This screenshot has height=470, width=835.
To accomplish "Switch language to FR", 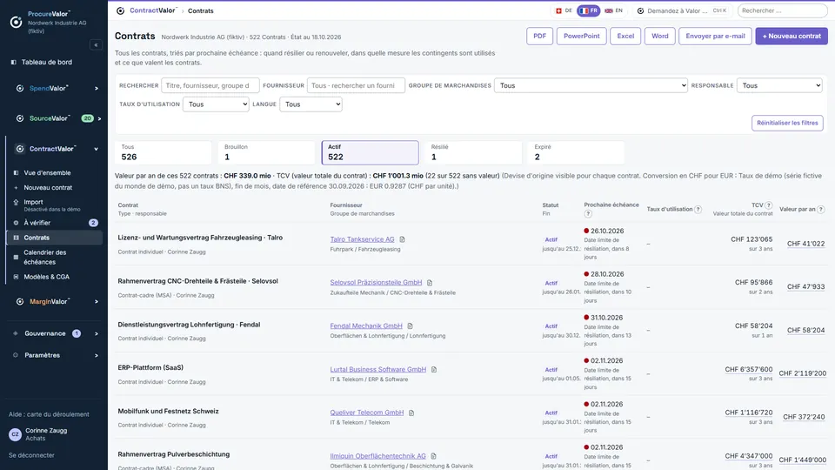I will pos(589,10).
